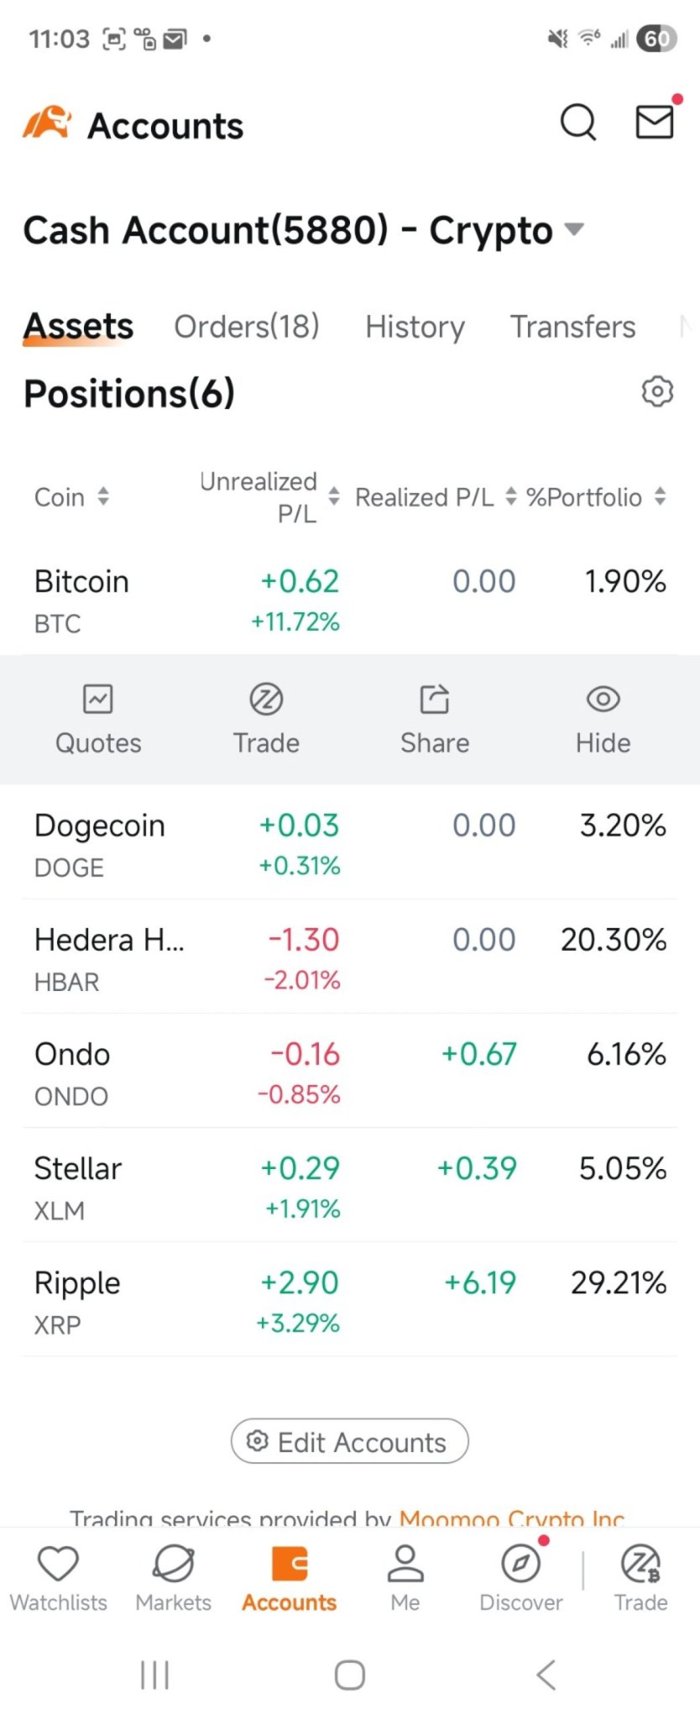Tap the Trade icon under Bitcoin
This screenshot has width=700, height=1720.
click(266, 699)
